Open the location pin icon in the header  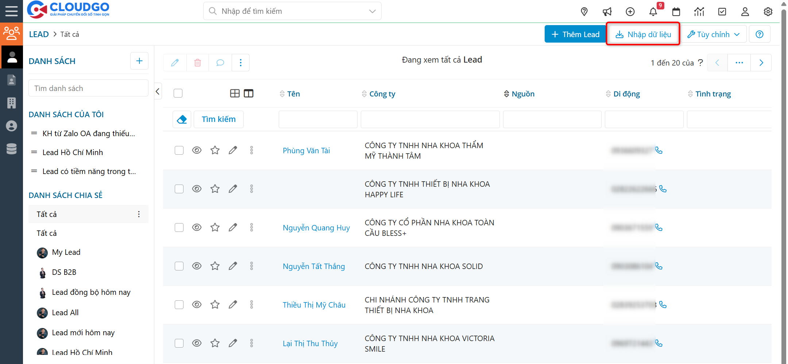(584, 12)
